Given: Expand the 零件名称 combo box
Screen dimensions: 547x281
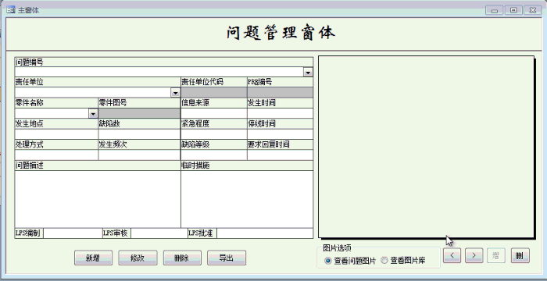Looking at the screenshot, I should tap(93, 114).
